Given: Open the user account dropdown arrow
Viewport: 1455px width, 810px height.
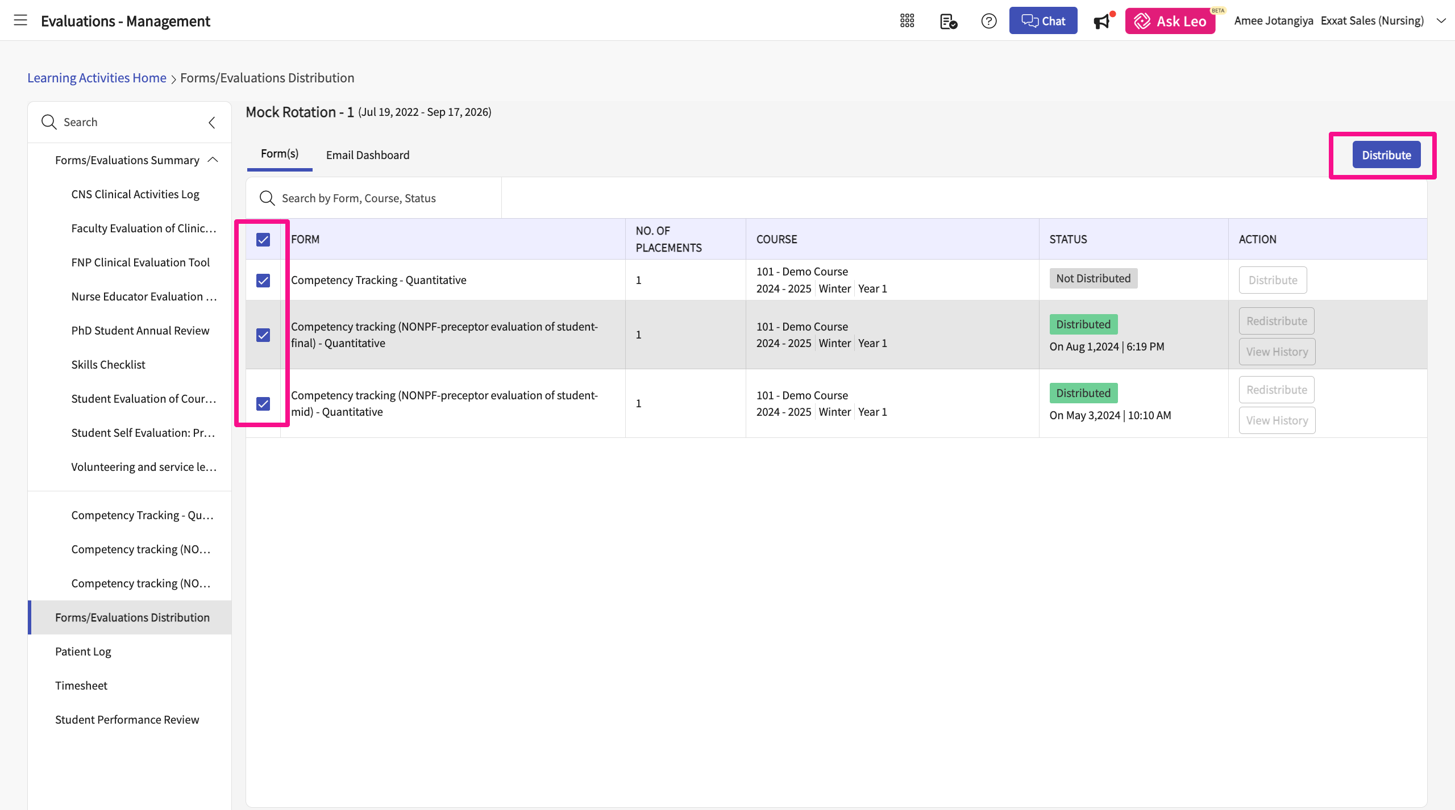Looking at the screenshot, I should point(1441,21).
